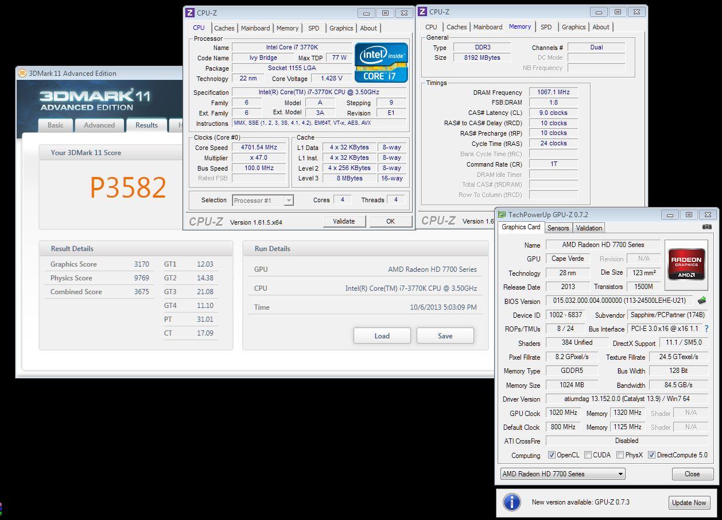Image resolution: width=722 pixels, height=520 pixels.
Task: Click the ATI CrossFire Disabled field
Action: (x=627, y=441)
